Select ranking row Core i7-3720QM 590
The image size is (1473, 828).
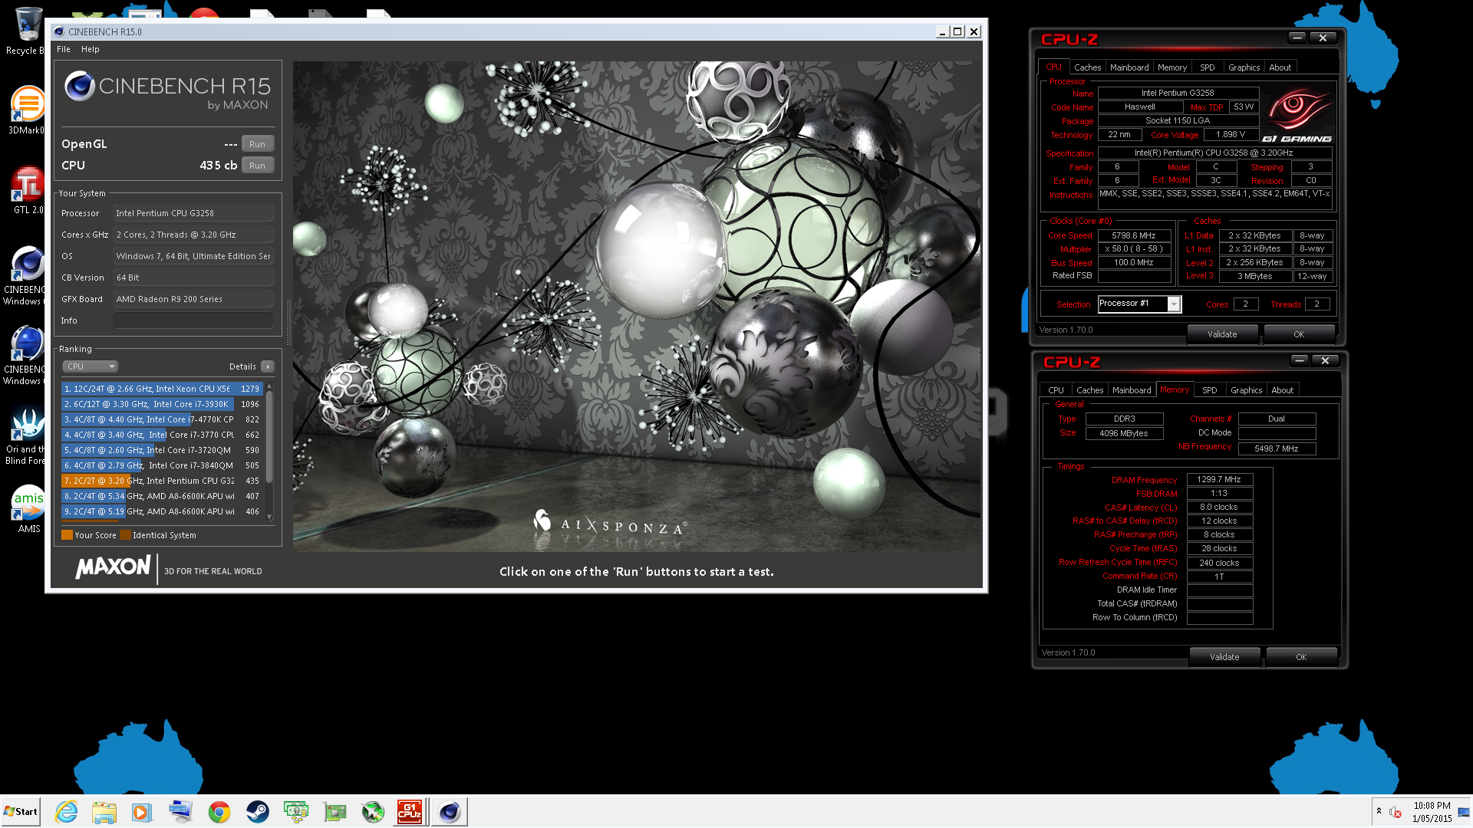[x=163, y=450]
